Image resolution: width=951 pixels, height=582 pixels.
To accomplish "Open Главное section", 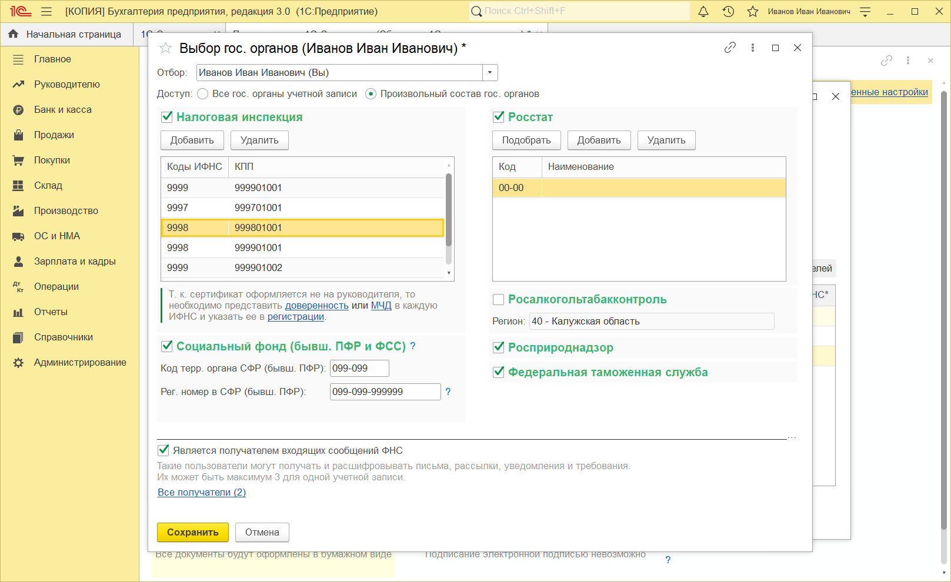I will tap(52, 59).
